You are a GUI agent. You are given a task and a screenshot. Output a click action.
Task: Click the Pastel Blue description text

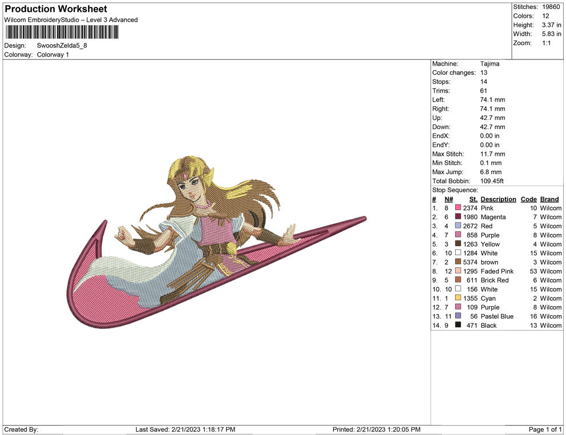(x=497, y=316)
